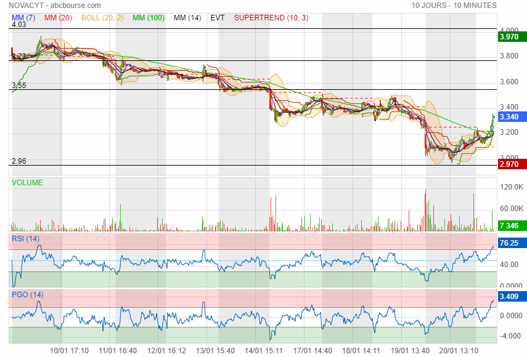Click the 20/01 13:10 date label
Viewport: 527px width, 357px height.
[459, 351]
